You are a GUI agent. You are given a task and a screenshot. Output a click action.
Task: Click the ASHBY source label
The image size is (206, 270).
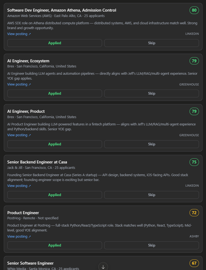coord(194,236)
